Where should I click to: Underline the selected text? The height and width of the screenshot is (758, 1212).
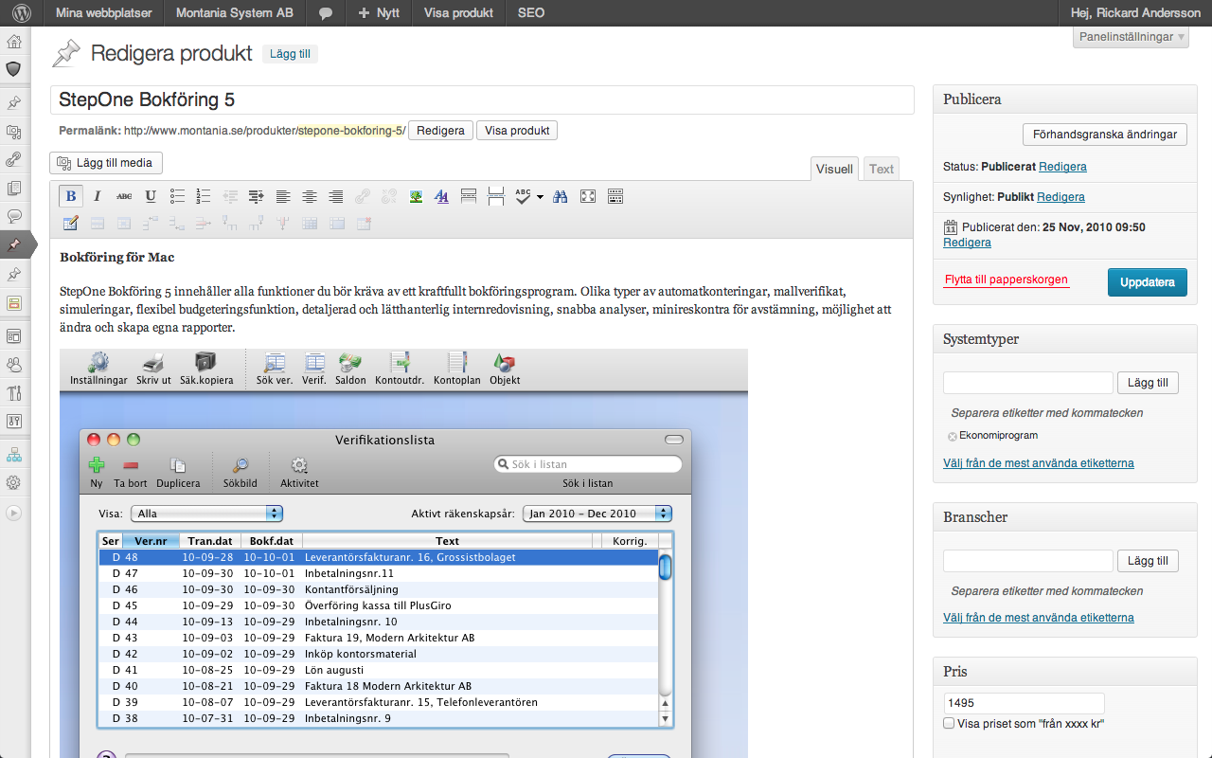(x=151, y=196)
